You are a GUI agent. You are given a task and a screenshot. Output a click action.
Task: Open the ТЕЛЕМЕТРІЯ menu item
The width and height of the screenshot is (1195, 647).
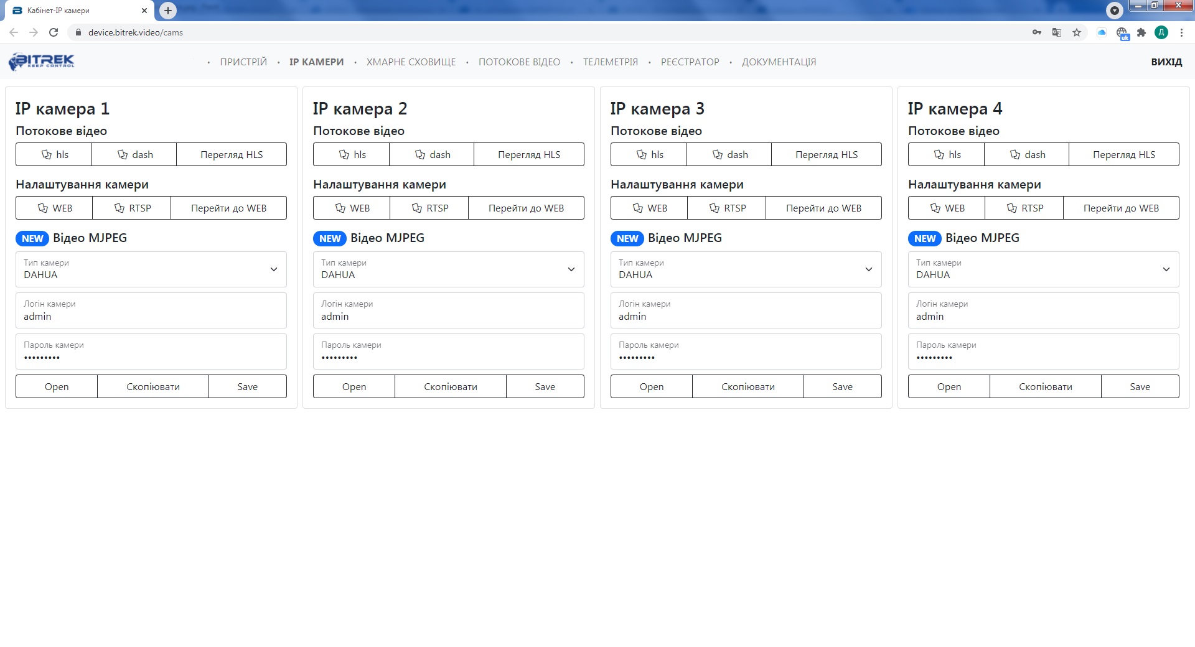(x=610, y=62)
